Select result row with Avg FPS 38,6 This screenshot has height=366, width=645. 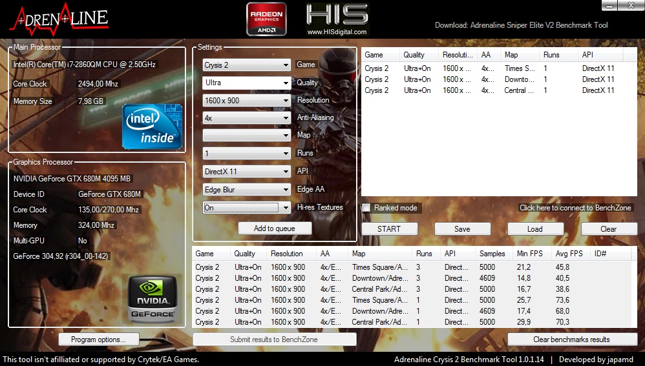[x=412, y=289]
